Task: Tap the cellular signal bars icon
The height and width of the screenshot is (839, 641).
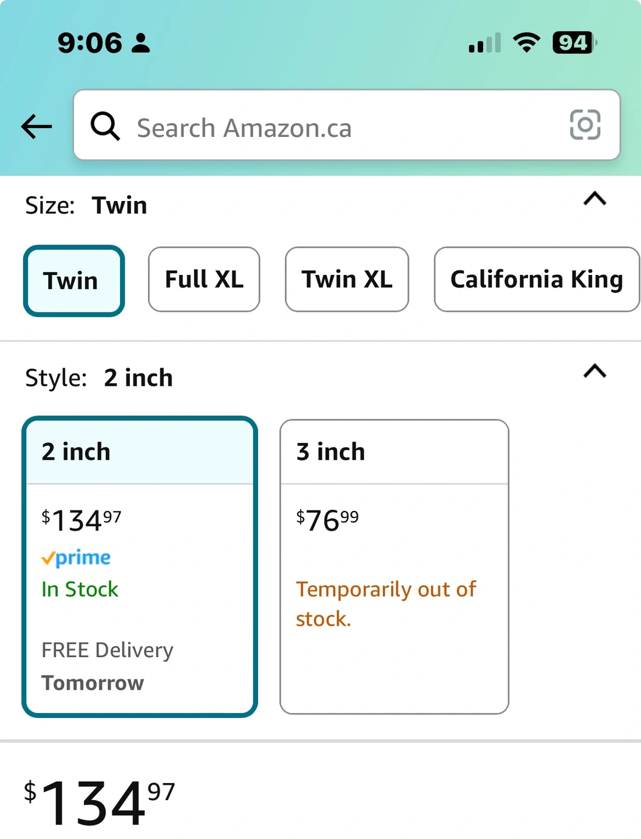Action: tap(485, 44)
